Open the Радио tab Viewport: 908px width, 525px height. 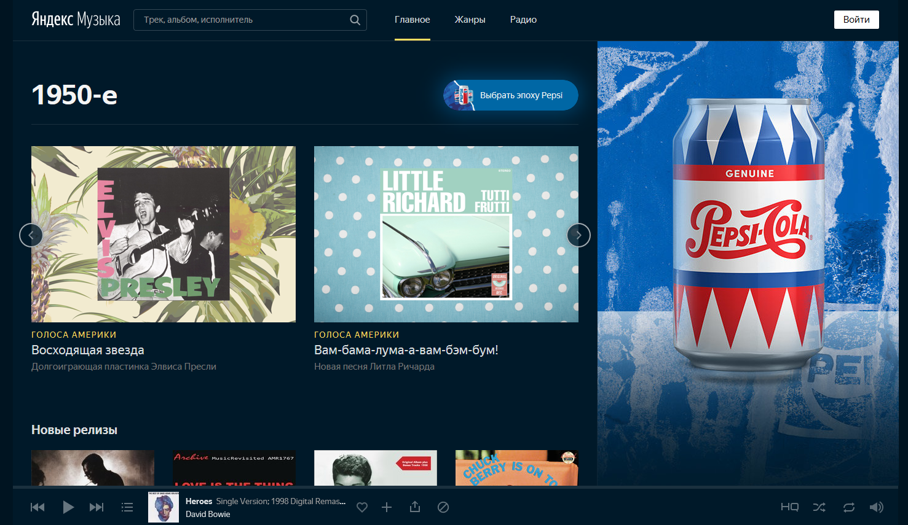point(523,20)
